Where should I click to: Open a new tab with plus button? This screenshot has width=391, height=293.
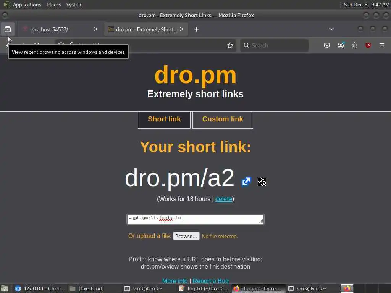pyautogui.click(x=197, y=29)
